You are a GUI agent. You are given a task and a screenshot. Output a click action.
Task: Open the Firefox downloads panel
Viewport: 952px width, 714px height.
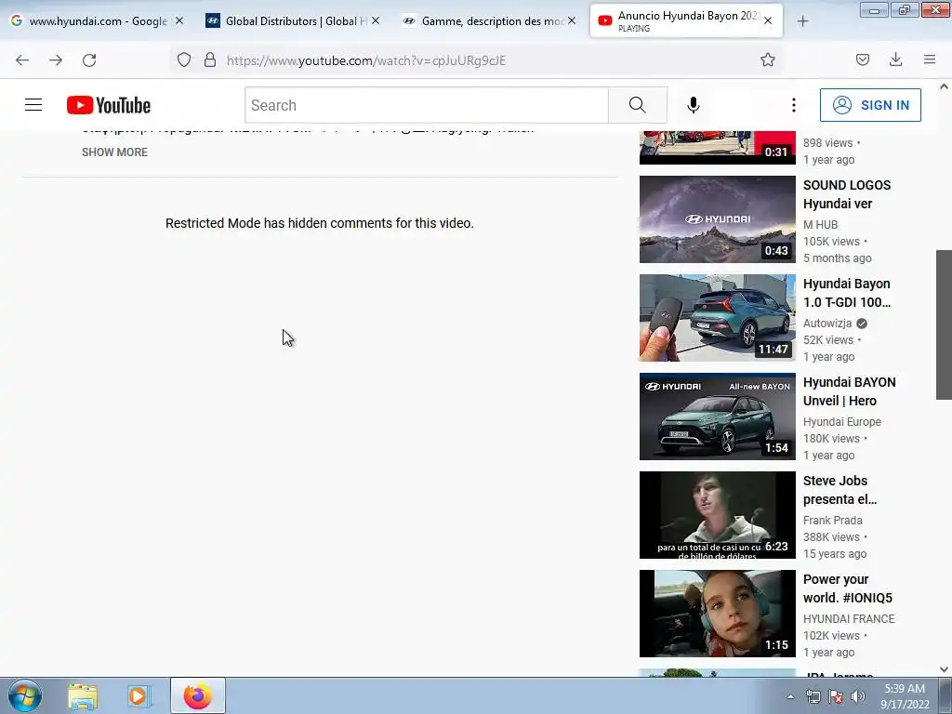pos(895,59)
